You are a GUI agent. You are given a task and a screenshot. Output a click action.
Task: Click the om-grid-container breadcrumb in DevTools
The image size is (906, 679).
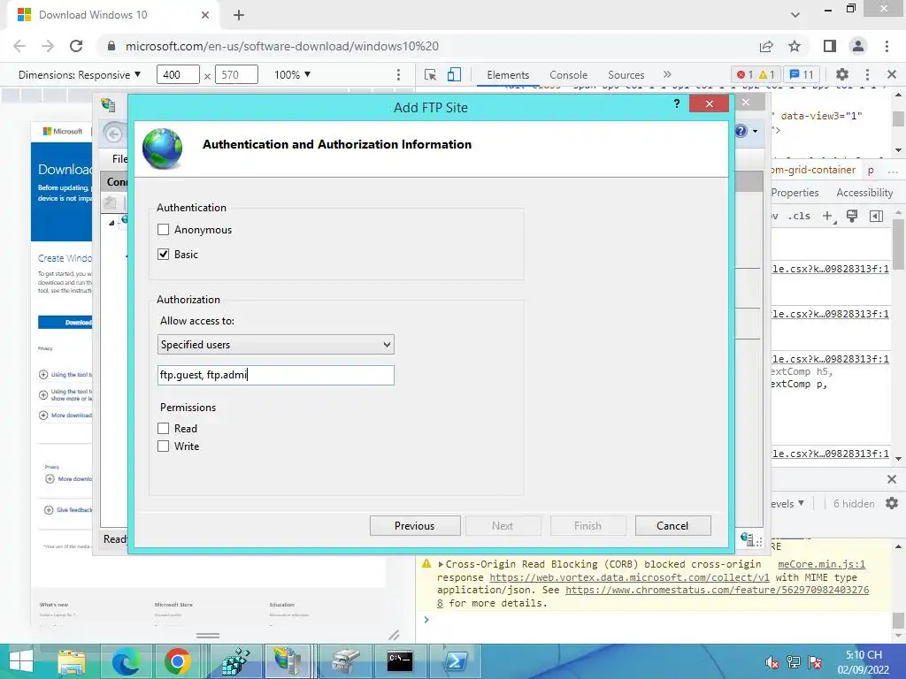[x=813, y=170]
